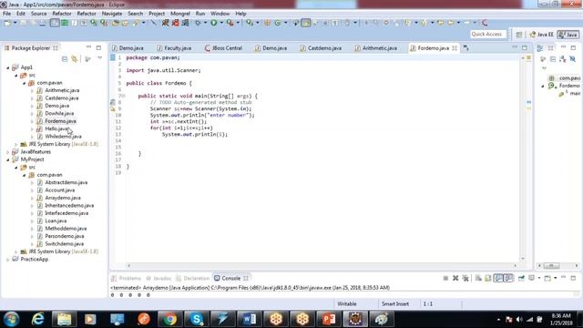This screenshot has width=583, height=328.
Task: Open Package Explorer view menu arrow
Action: (x=99, y=58)
